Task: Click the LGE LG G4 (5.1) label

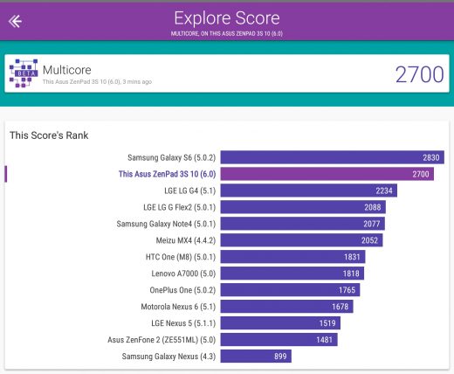Action: [189, 190]
